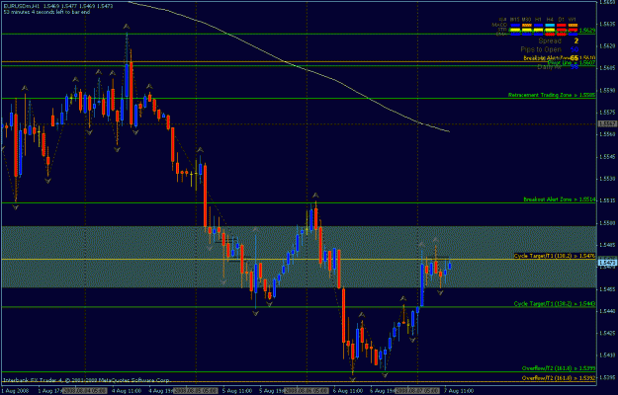
Task: Click the highlighted current price tag 1.5473
Action: pyautogui.click(x=607, y=262)
